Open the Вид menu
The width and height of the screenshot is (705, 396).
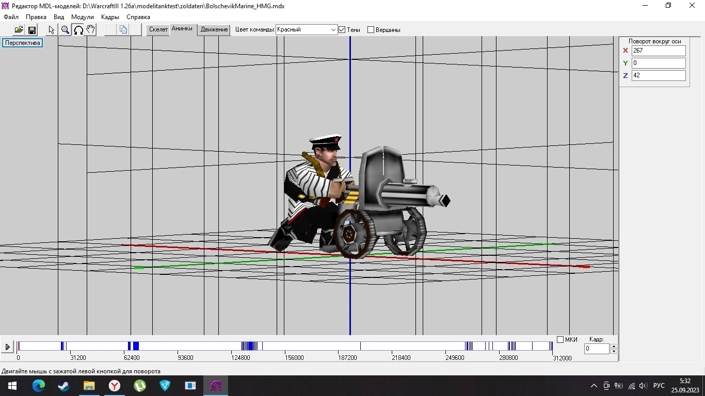[59, 17]
